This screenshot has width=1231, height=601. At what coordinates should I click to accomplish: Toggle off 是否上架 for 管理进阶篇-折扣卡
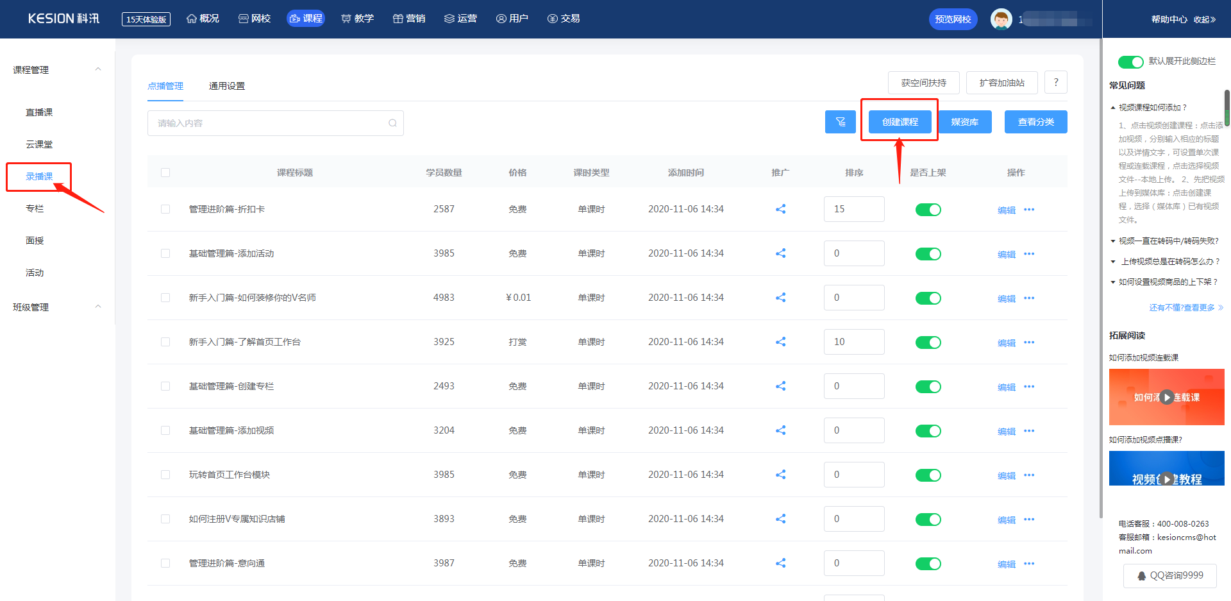(x=928, y=210)
